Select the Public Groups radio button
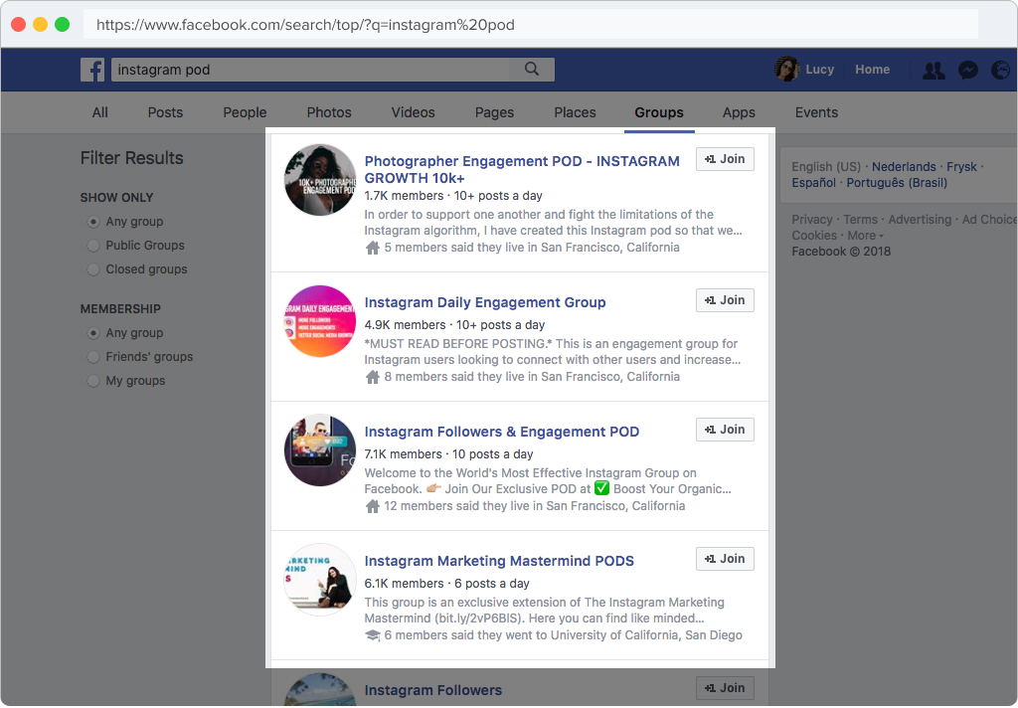 [93, 246]
